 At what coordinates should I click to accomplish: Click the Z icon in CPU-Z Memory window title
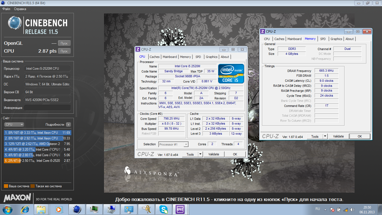pos(263,31)
